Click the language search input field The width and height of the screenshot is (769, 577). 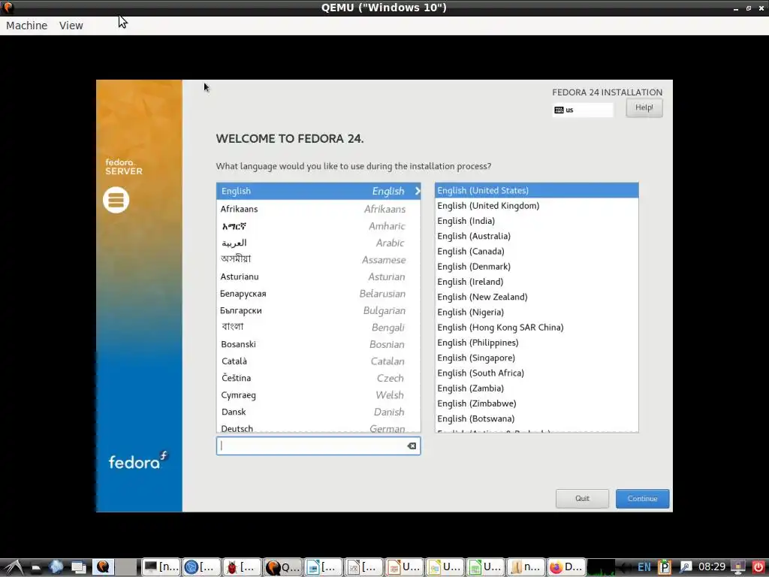[318, 446]
